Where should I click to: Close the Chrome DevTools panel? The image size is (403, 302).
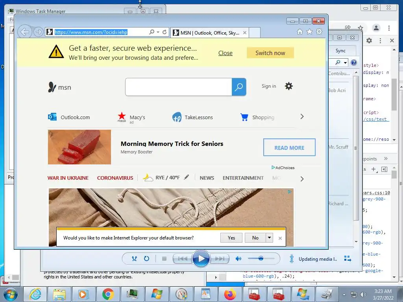[392, 41]
